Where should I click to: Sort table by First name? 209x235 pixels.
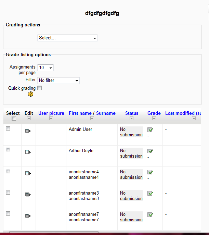pos(80,113)
